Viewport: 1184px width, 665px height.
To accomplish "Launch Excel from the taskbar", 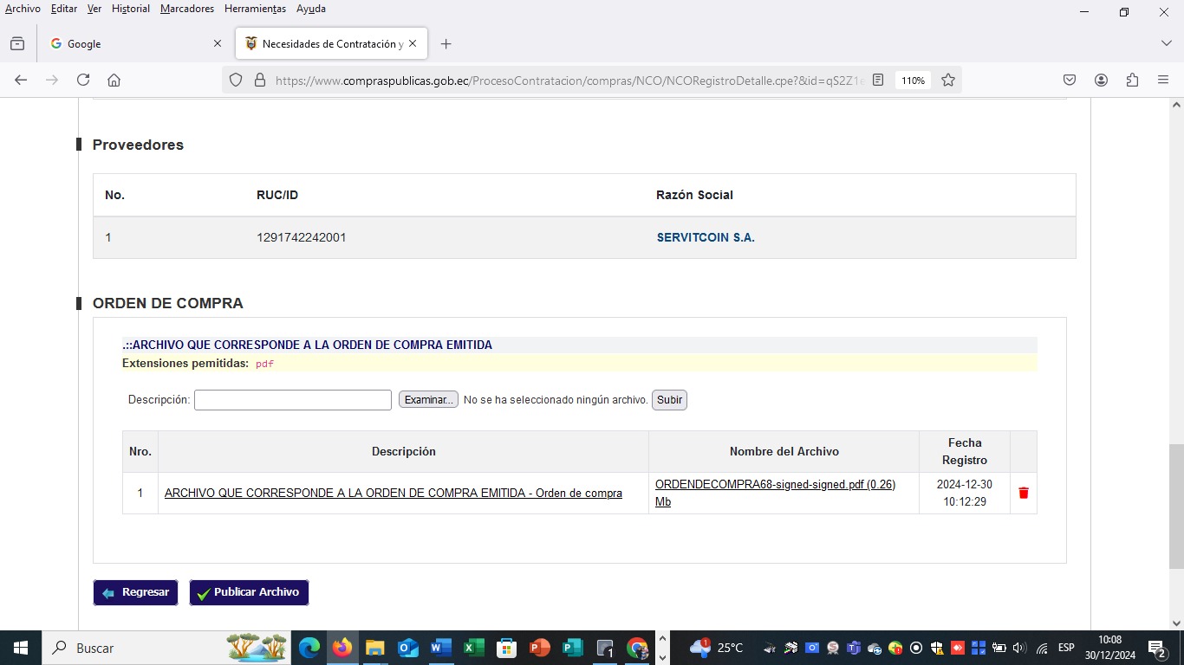I will [473, 648].
